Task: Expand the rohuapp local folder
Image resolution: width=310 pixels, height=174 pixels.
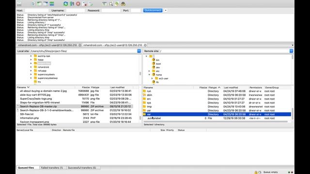Action: click(x=31, y=71)
